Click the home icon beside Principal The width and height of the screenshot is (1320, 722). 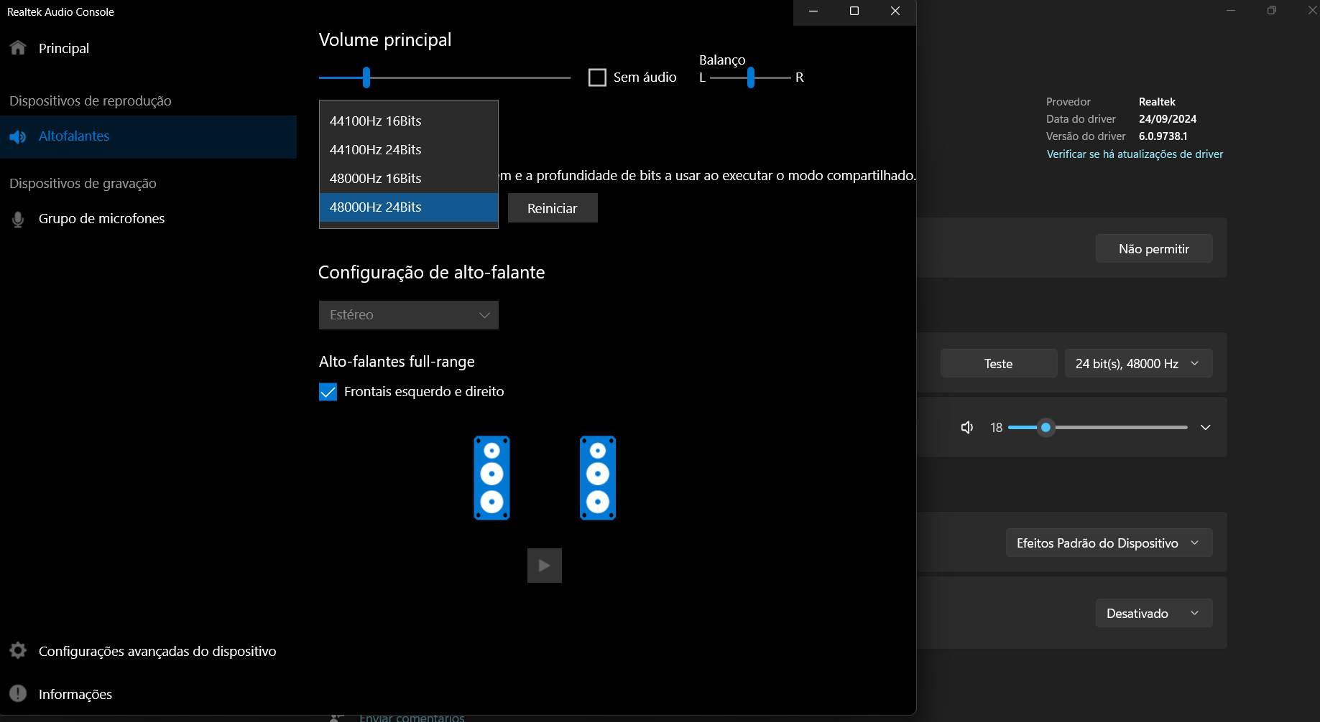coord(18,48)
